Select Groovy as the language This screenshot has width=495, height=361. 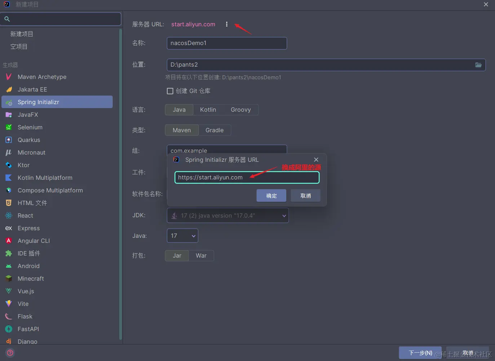(240, 110)
